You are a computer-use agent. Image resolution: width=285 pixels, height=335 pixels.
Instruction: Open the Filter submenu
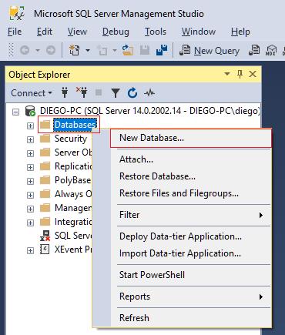[191, 215]
